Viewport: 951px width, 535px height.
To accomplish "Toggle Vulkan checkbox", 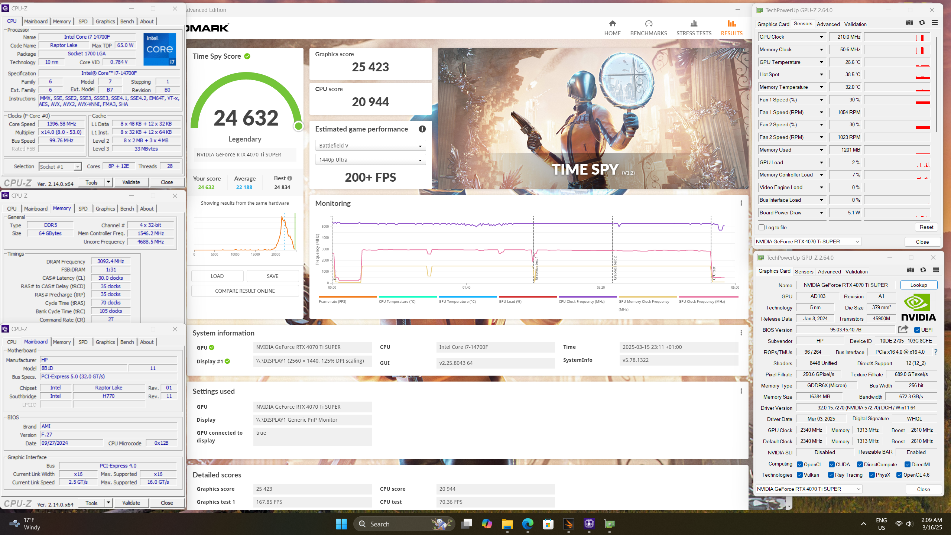I will pyautogui.click(x=800, y=475).
